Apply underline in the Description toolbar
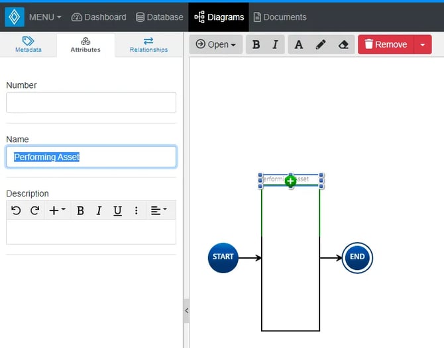The image size is (444, 348). coord(117,210)
